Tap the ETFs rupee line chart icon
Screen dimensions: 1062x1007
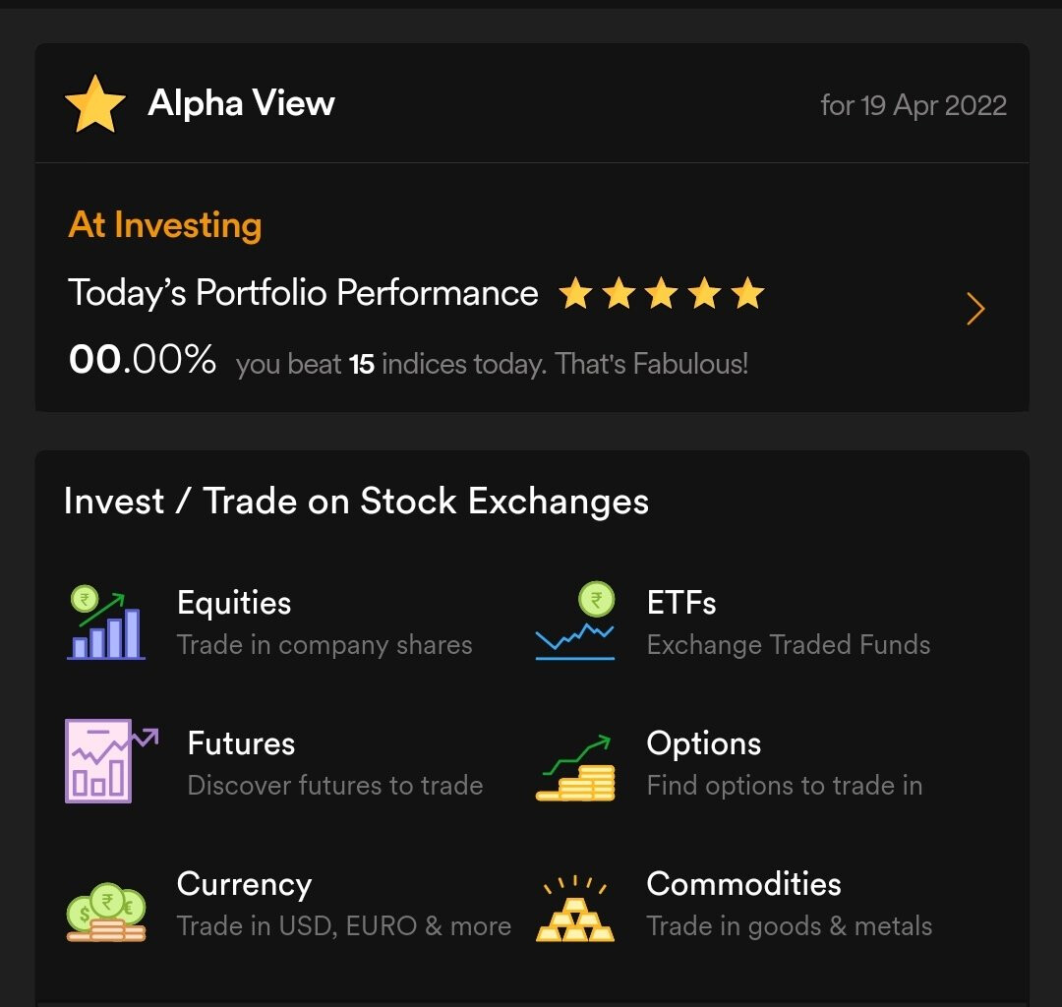point(575,621)
